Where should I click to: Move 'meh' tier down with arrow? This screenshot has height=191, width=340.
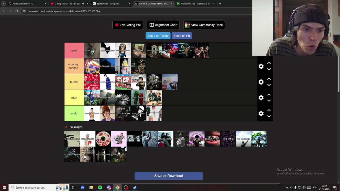[269, 101]
